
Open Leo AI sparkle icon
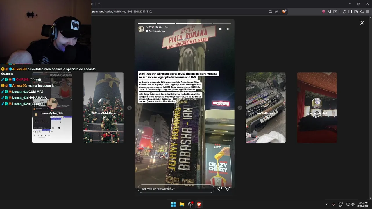tap(362, 12)
